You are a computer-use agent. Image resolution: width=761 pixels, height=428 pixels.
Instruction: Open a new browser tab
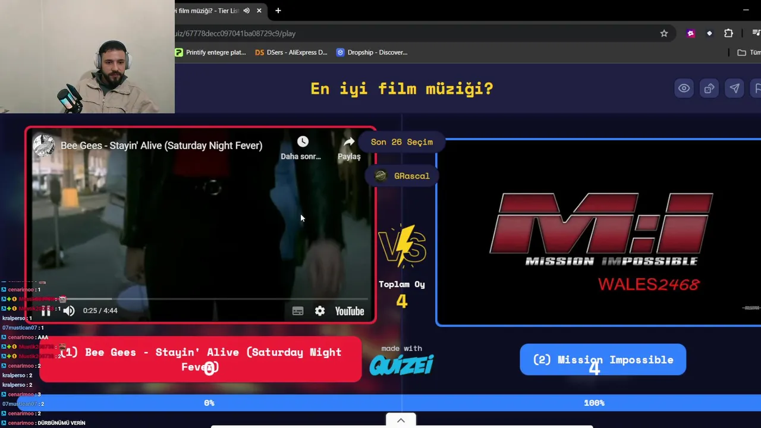pyautogui.click(x=278, y=11)
